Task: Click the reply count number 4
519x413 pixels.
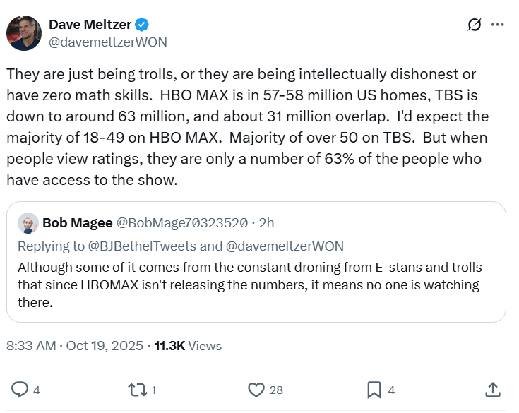Action: [x=37, y=390]
